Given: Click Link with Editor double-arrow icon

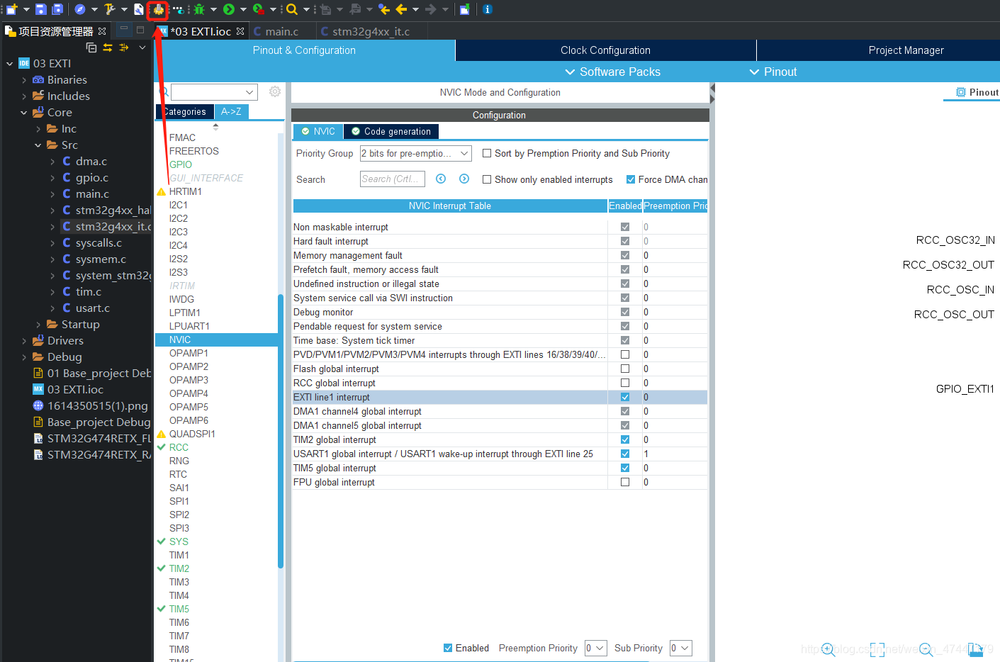Looking at the screenshot, I should click(108, 47).
